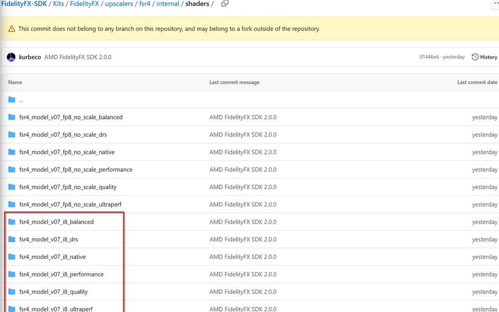Copy the file path using the copy icon

(x=225, y=3)
